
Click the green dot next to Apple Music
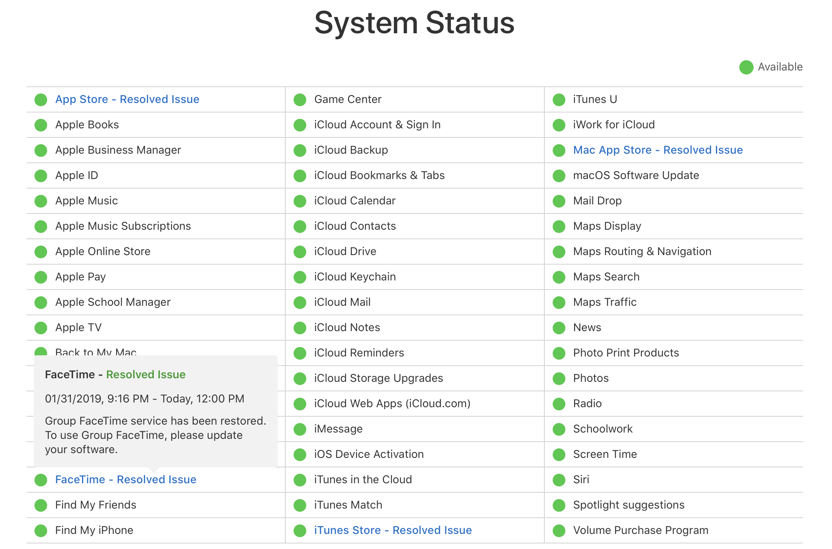click(x=41, y=201)
